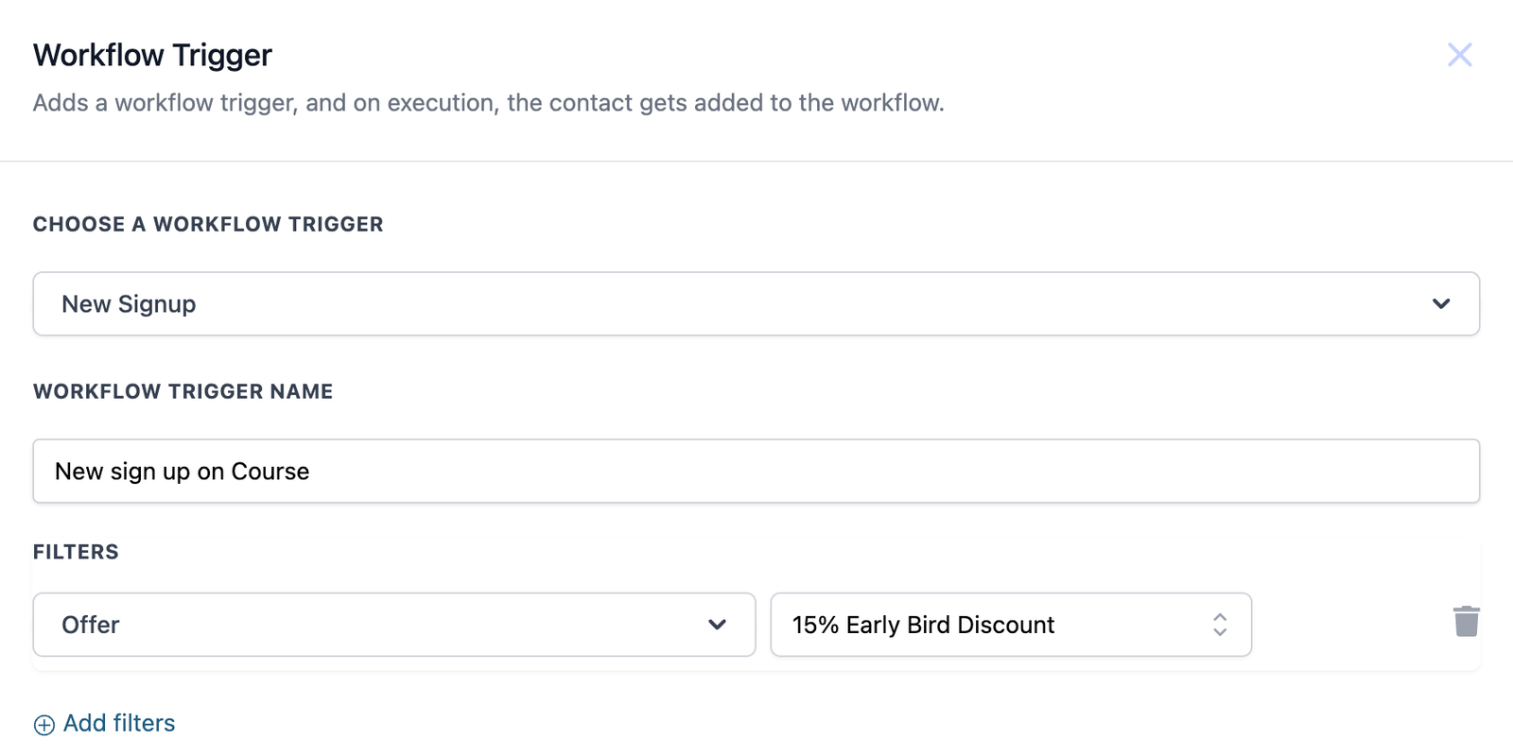Click the Workflow Trigger Name label
This screenshot has width=1513, height=756.
tap(183, 391)
